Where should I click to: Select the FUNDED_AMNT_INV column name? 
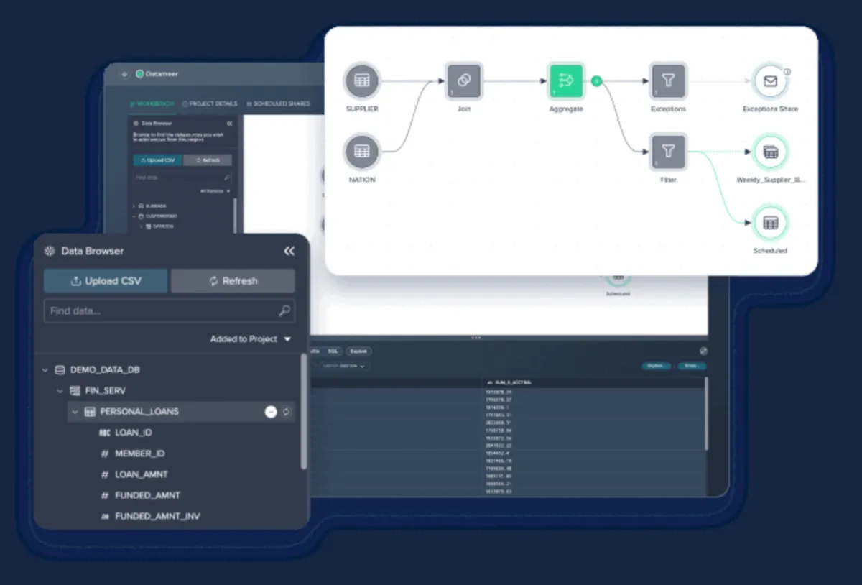point(158,517)
